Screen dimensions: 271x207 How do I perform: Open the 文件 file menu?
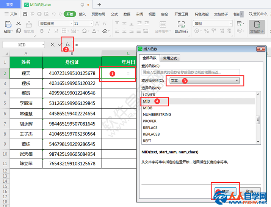11,14
